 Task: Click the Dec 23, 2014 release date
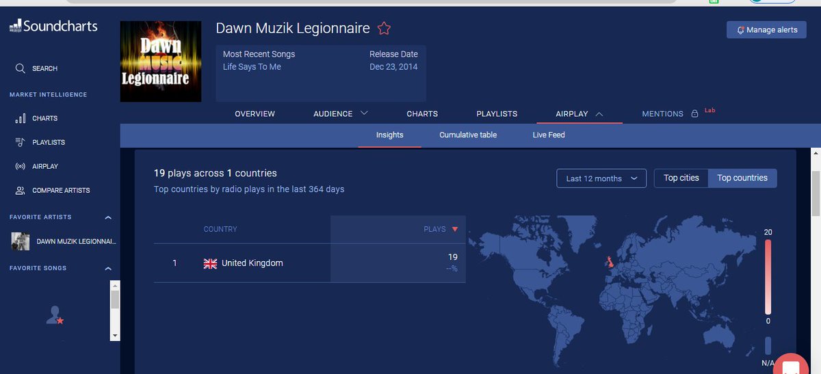(x=393, y=67)
